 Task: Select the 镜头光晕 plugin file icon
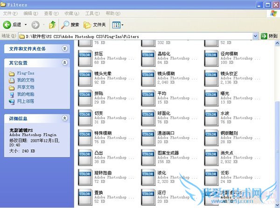click(x=85, y=78)
